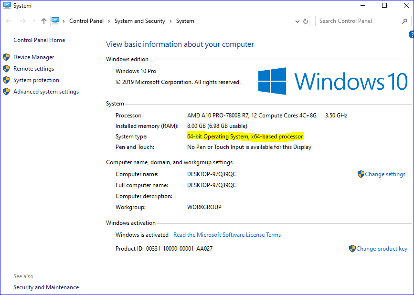Click Change settings link

385,174
